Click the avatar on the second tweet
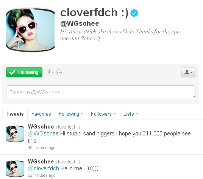The image size is (203, 179). pos(15,168)
